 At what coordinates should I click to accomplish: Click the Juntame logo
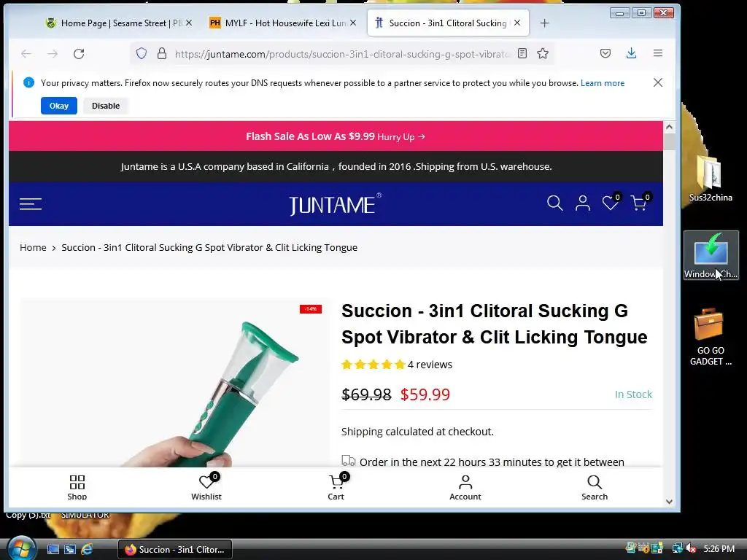tap(335, 204)
